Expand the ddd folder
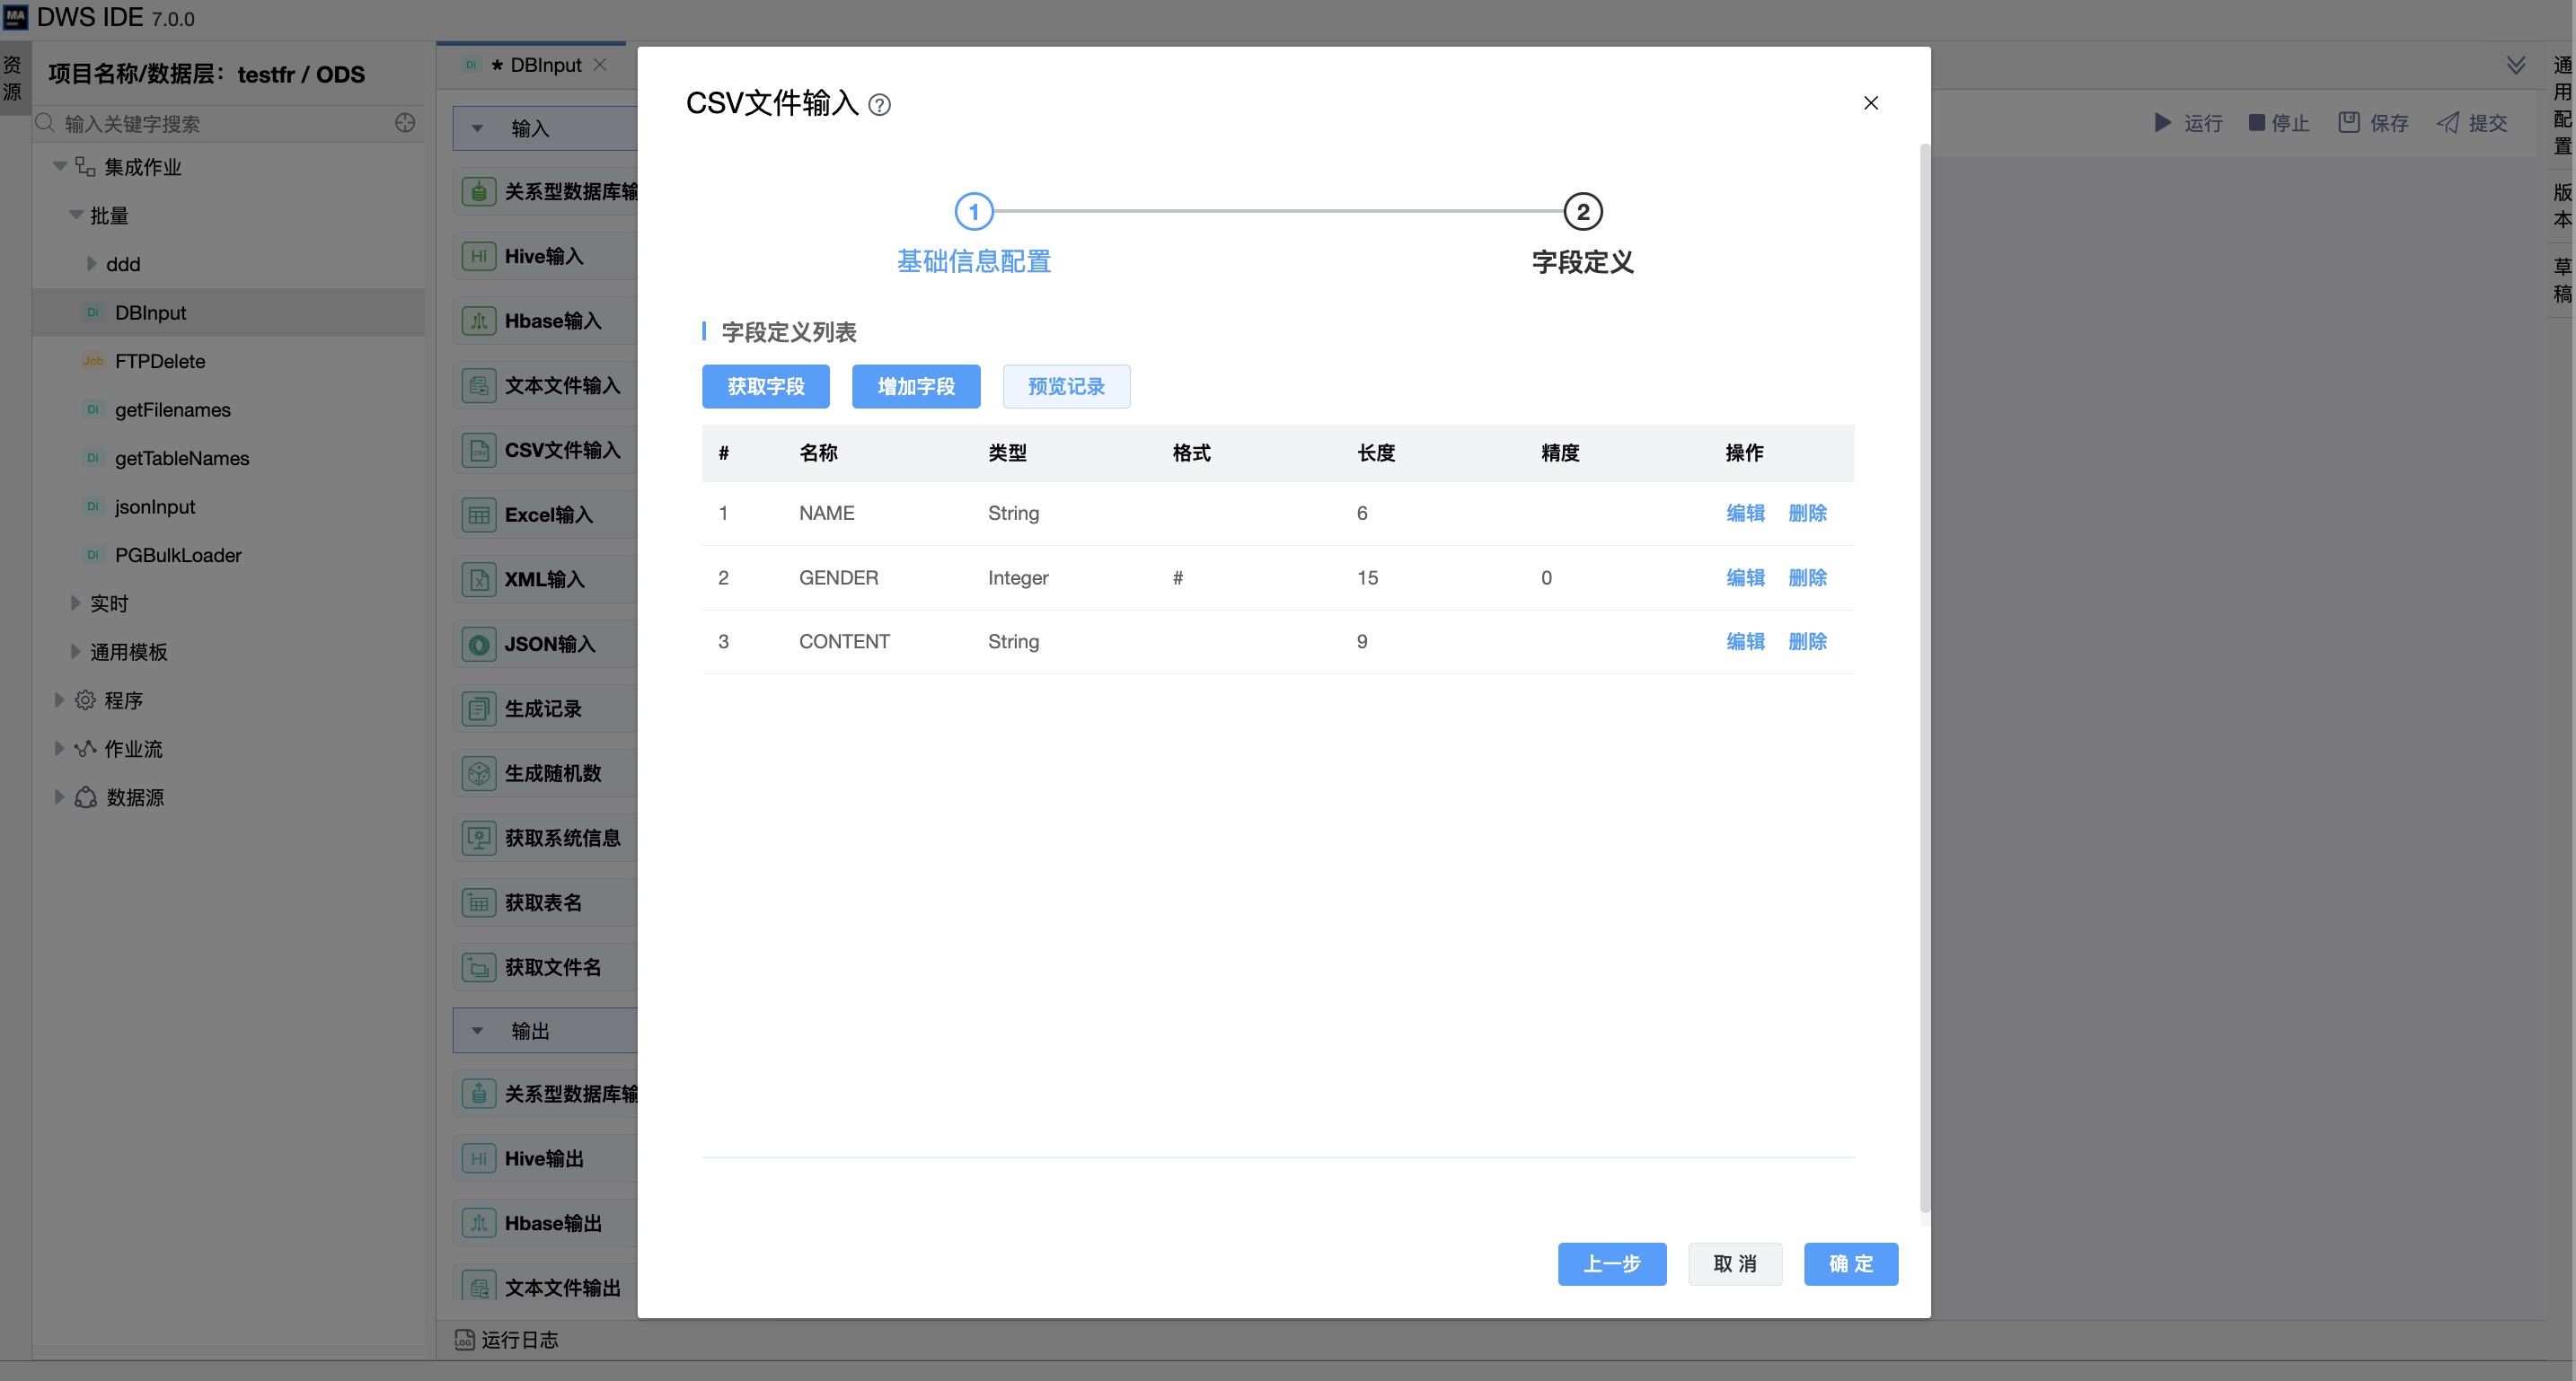Screen dimensions: 2576x1381 tap(92, 264)
